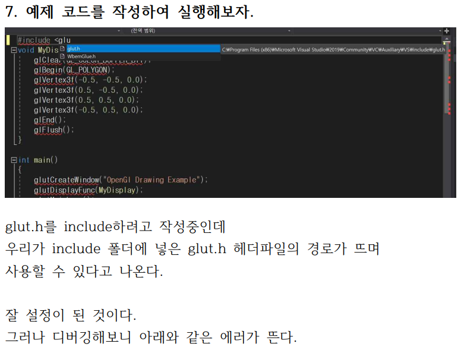Collapse the int main() function block
The image size is (464, 350).
tap(14, 160)
